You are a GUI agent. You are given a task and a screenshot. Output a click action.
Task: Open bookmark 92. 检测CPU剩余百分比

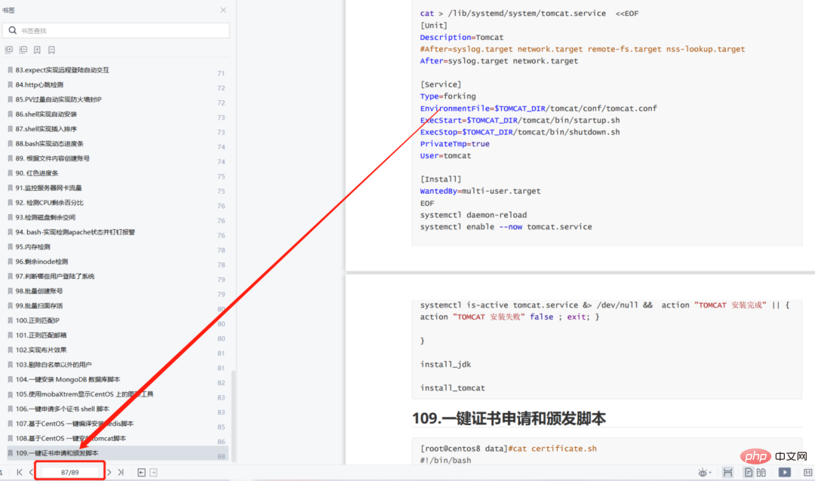point(49,203)
